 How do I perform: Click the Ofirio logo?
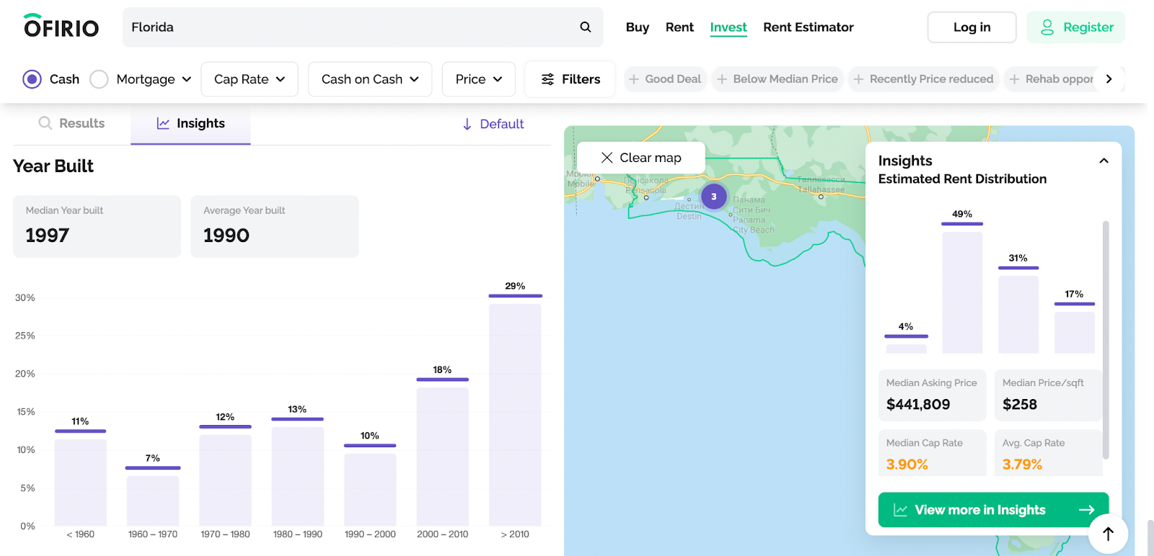point(61,27)
